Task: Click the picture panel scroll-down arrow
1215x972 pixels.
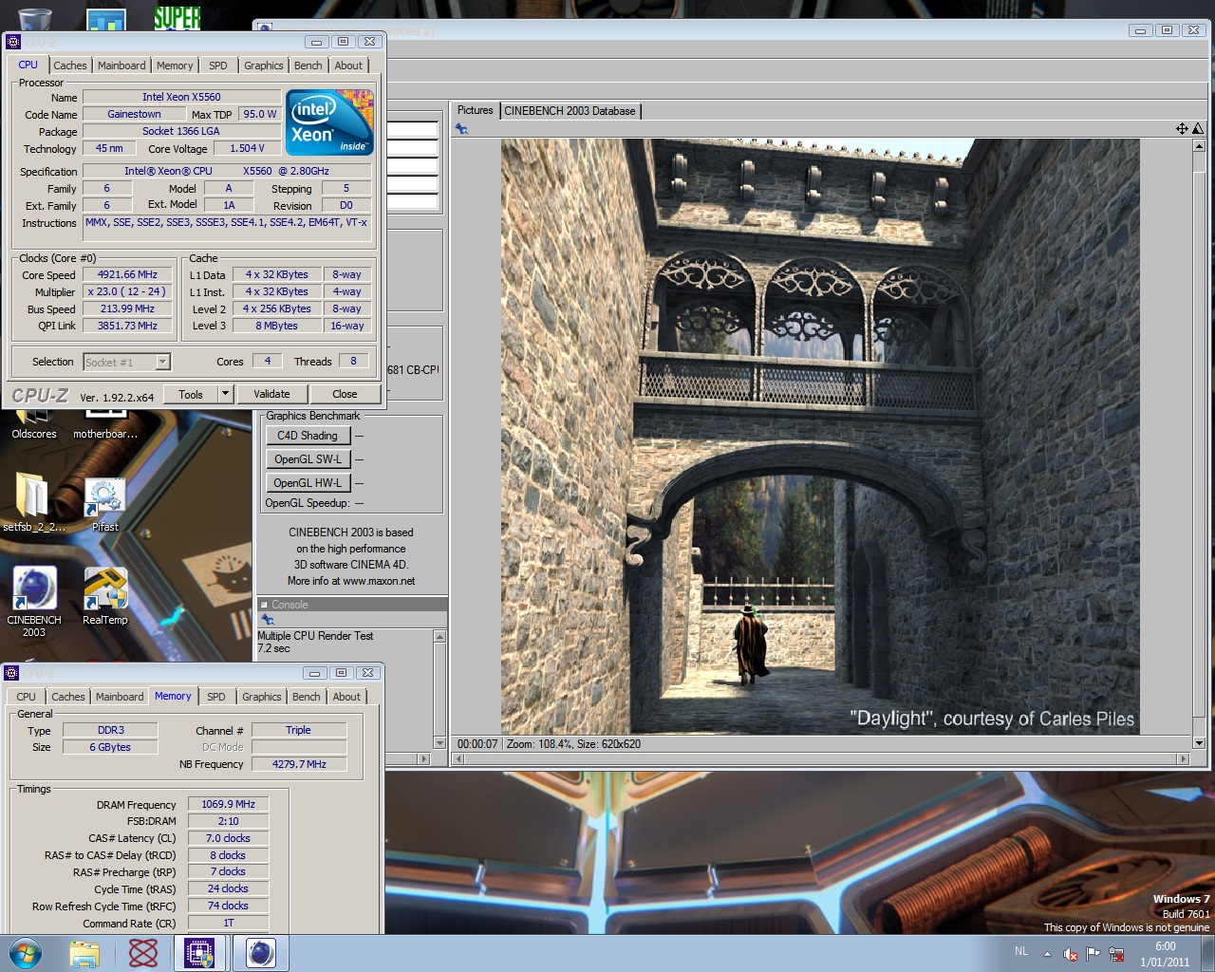Action: [x=1199, y=743]
